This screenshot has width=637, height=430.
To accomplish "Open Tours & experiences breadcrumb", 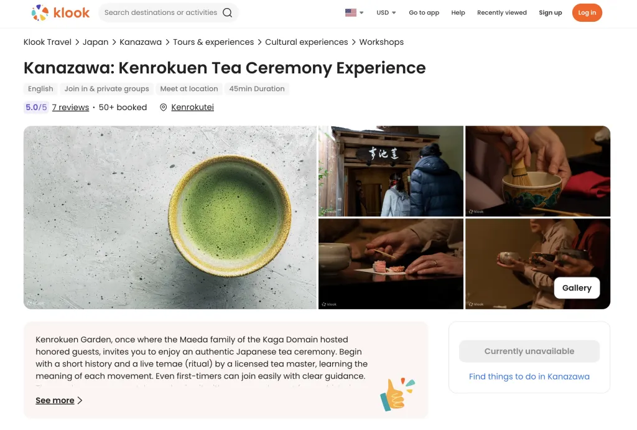I will point(213,42).
